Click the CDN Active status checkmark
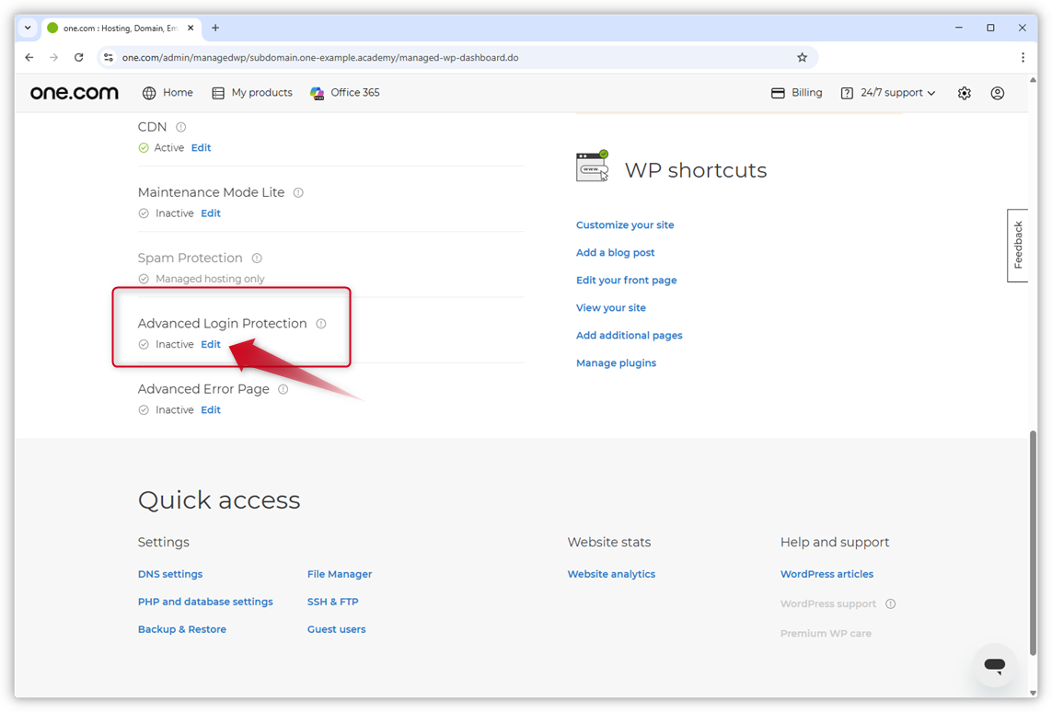The height and width of the screenshot is (712, 1052). pyautogui.click(x=144, y=148)
